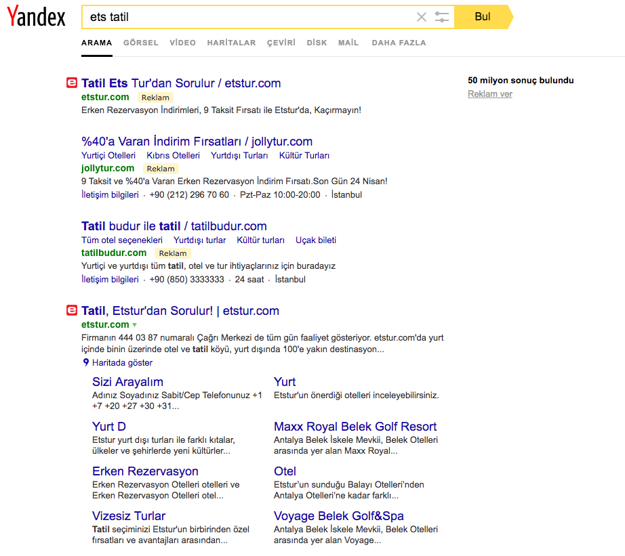Click etstur favicon beside the organic result
The image size is (625, 556).
(x=72, y=310)
